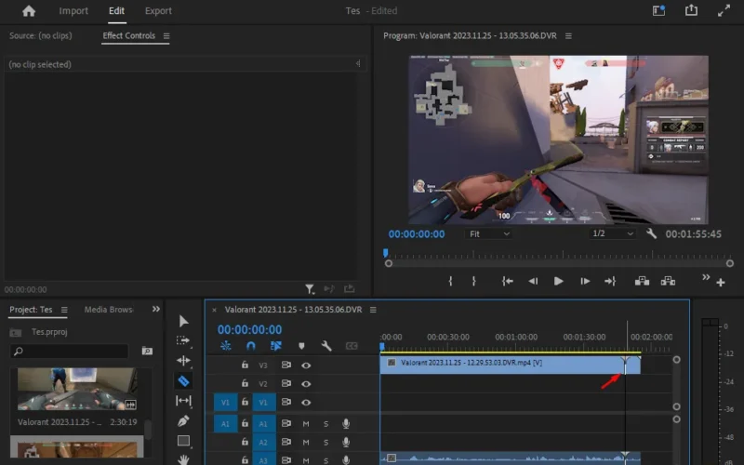The image size is (744, 465).
Task: Click Find in project bin icon
Action: [147, 351]
